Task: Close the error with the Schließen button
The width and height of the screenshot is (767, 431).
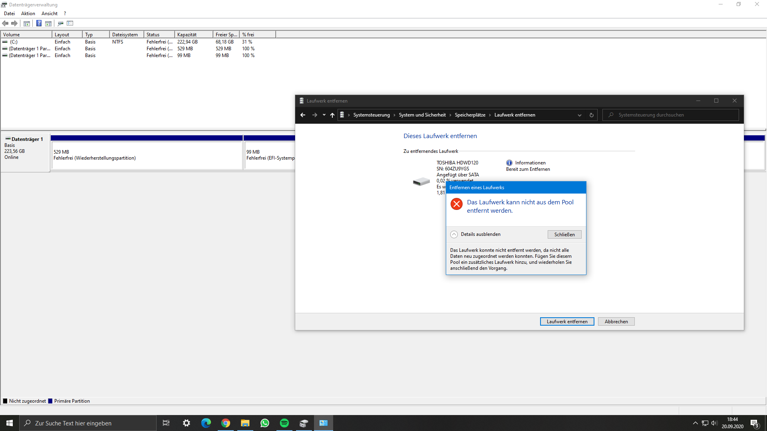Action: coord(564,234)
